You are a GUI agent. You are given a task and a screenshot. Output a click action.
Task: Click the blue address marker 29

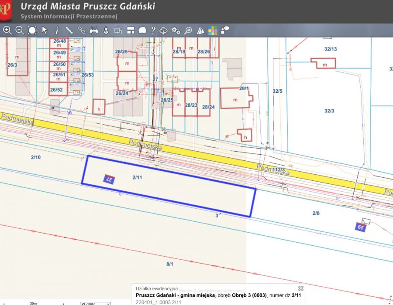(x=360, y=227)
